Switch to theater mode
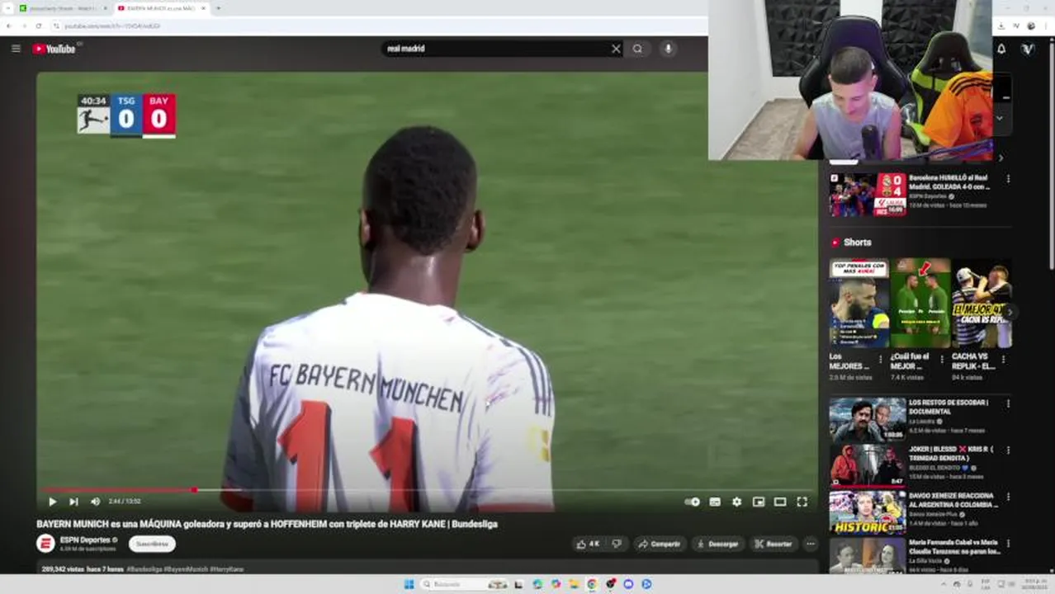This screenshot has height=594, width=1055. coord(779,502)
